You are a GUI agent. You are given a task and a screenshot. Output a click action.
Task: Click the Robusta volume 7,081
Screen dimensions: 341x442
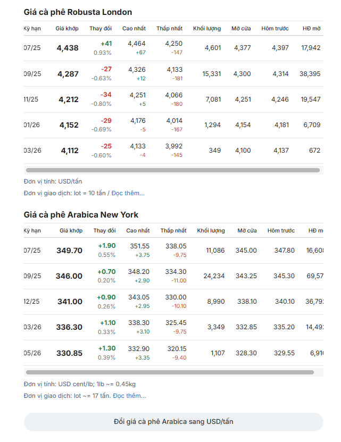[213, 99]
